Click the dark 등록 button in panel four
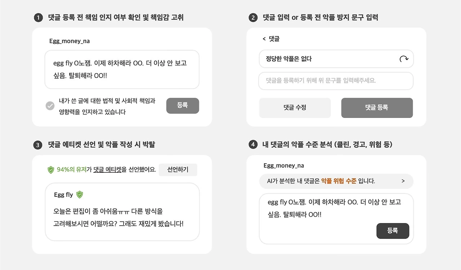461x270 pixels. click(393, 231)
